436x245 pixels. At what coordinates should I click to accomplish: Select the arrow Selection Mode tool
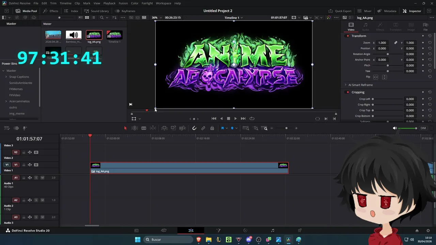(125, 128)
